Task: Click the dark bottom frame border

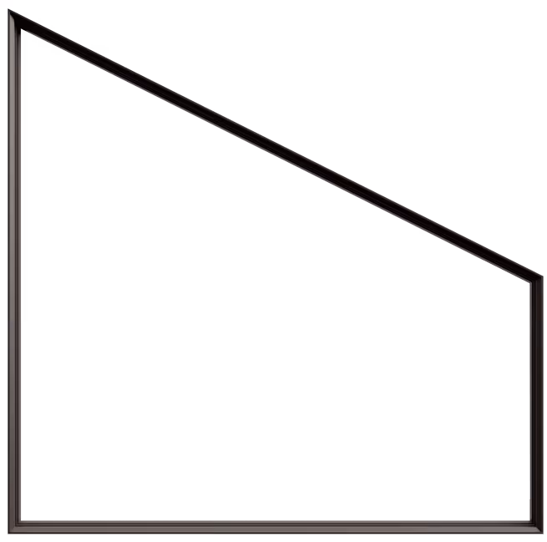Action: click(276, 529)
